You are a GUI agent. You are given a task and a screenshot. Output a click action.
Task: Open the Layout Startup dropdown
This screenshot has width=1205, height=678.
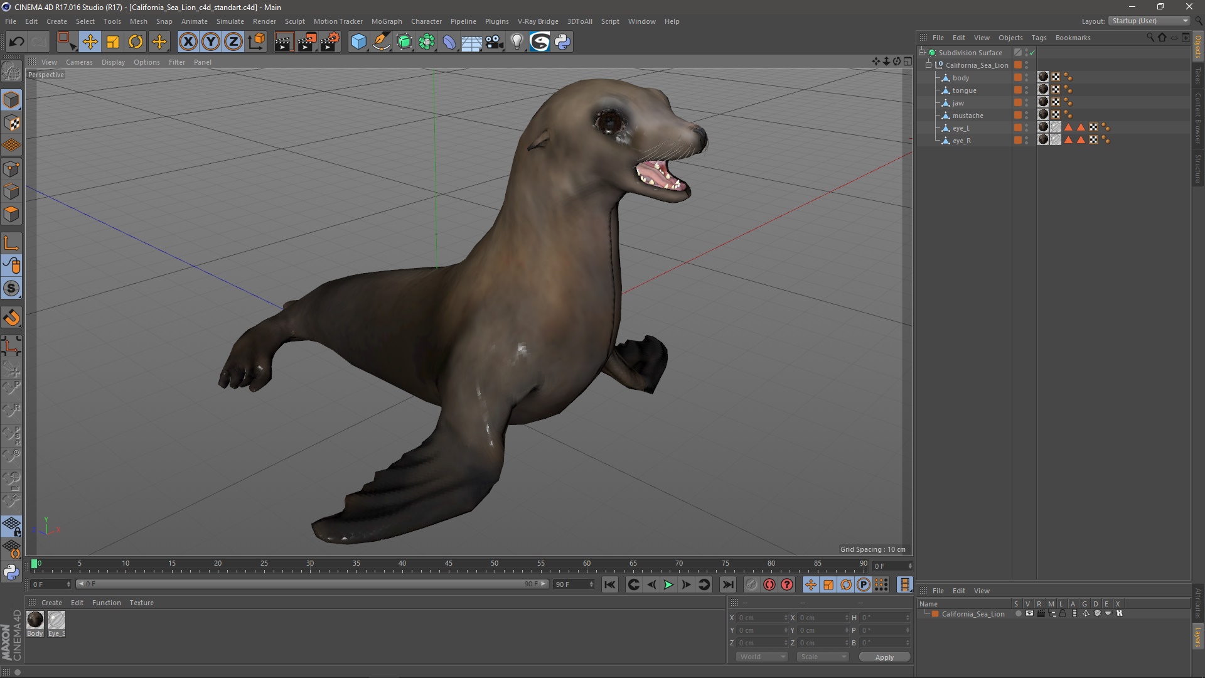click(x=1150, y=21)
